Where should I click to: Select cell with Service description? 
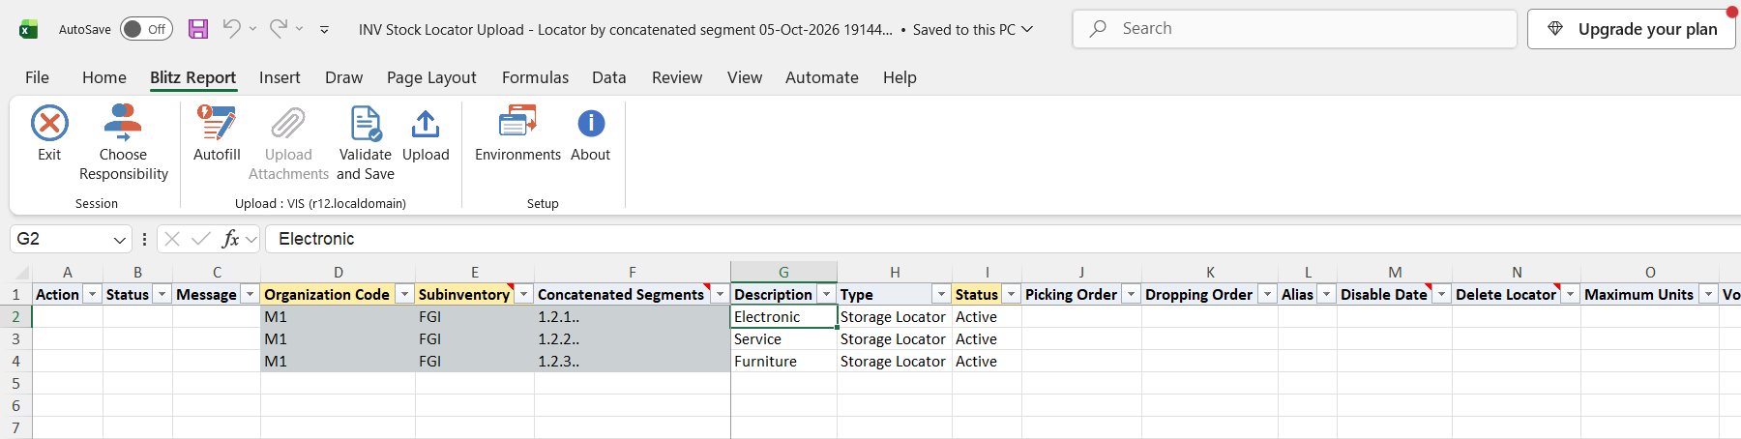pyautogui.click(x=783, y=339)
